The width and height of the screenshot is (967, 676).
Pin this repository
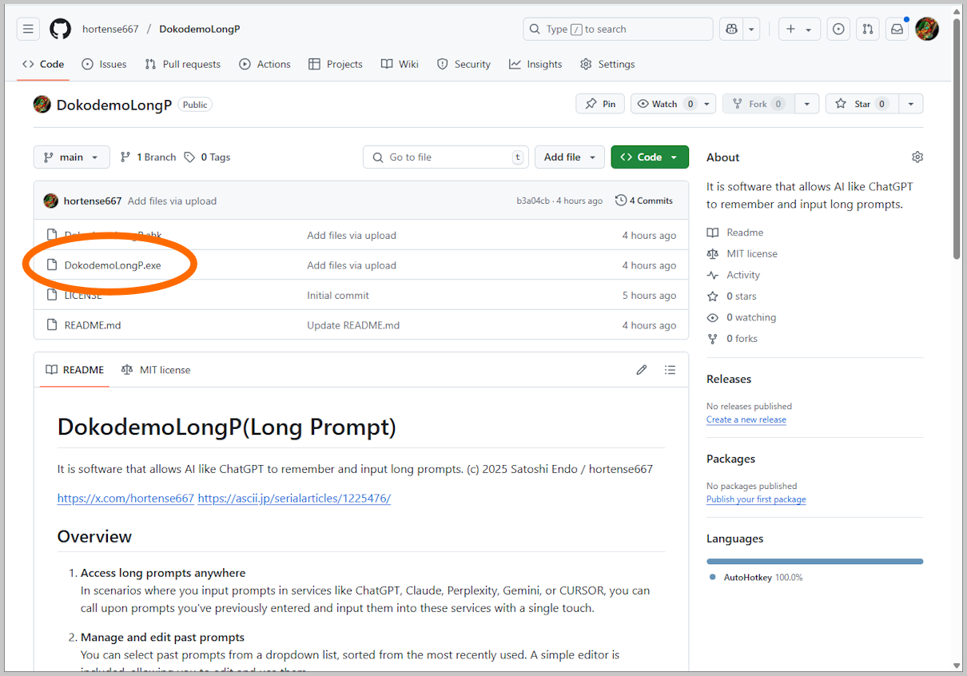pyautogui.click(x=600, y=104)
